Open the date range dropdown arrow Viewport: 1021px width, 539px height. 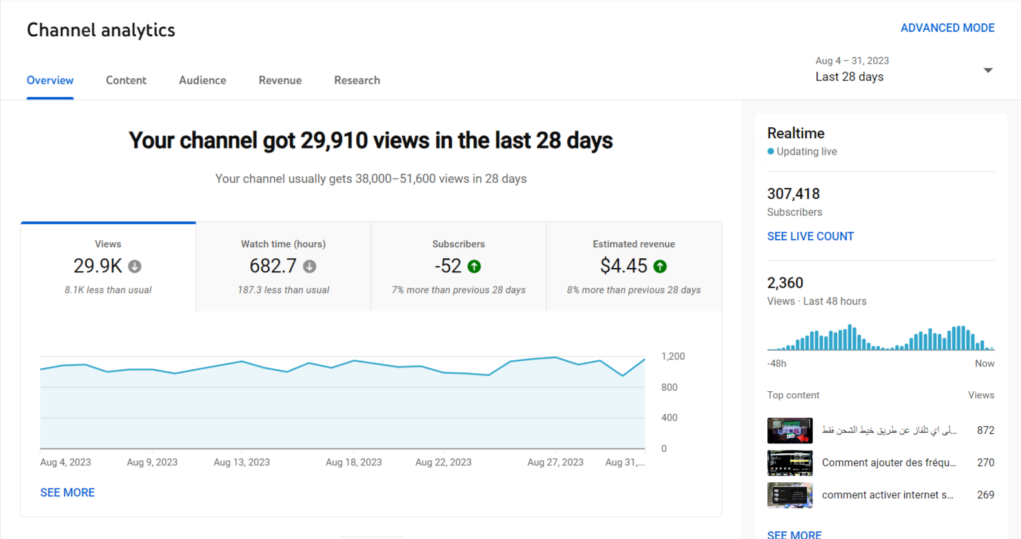(x=987, y=70)
